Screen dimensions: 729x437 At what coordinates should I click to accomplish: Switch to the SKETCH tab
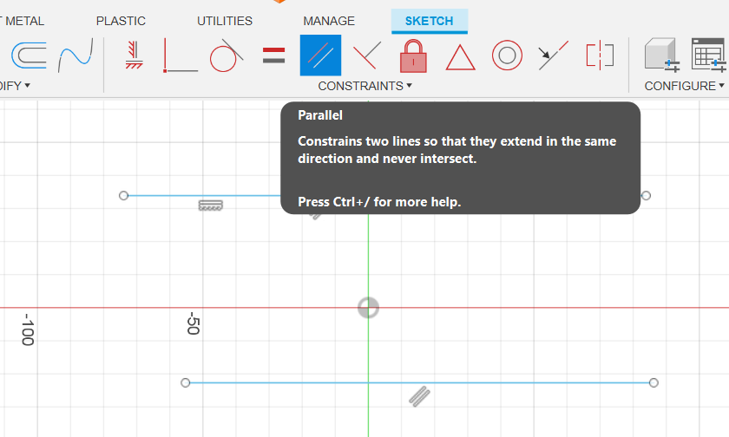pos(429,21)
